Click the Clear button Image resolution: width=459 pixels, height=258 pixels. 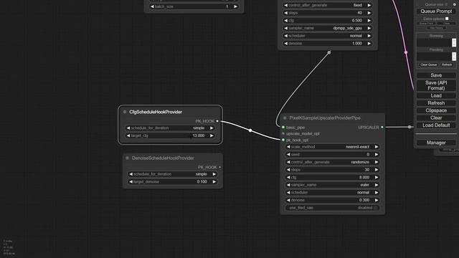(436, 118)
